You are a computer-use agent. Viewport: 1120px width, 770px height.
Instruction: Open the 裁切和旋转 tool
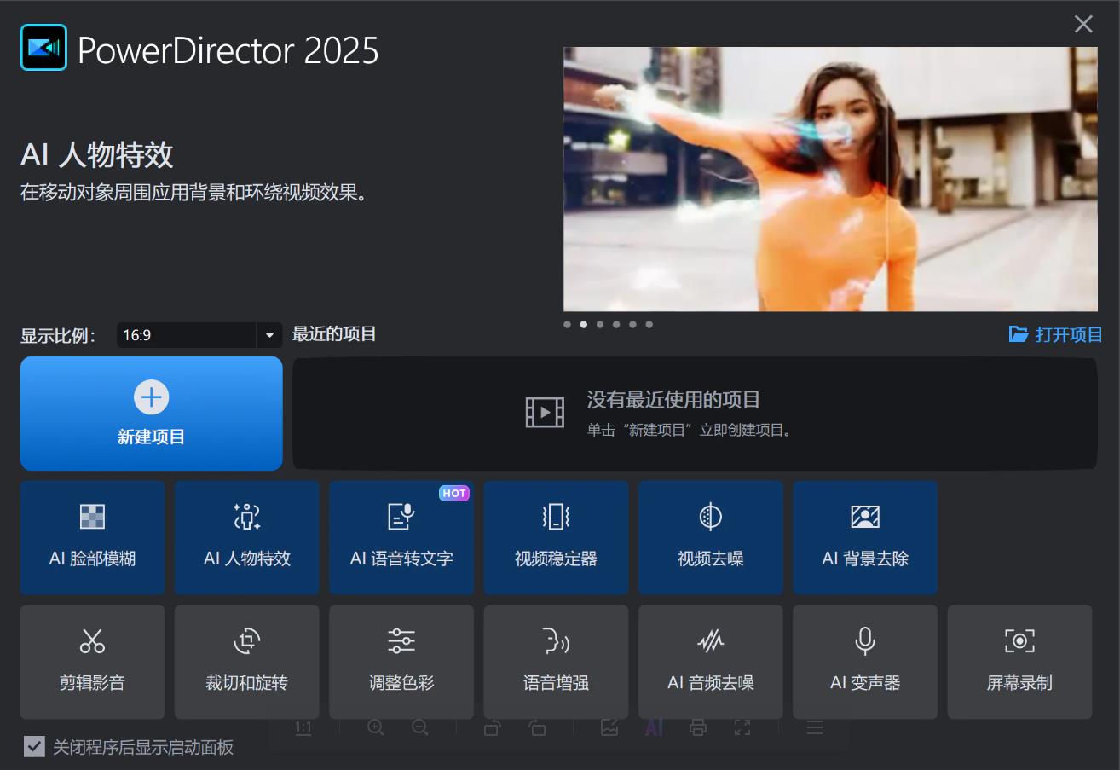[x=246, y=662]
